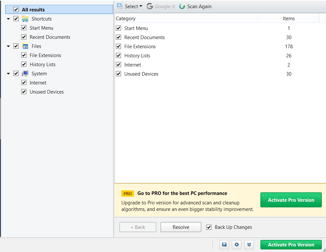Screen dimensions: 326x252
Task: Click the Google it icon
Action: [150, 7]
